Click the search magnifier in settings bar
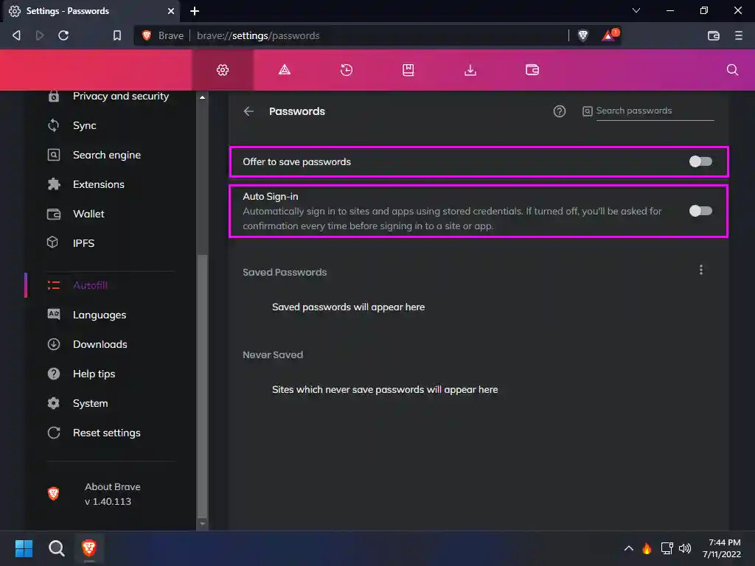This screenshot has height=566, width=755. 732,70
